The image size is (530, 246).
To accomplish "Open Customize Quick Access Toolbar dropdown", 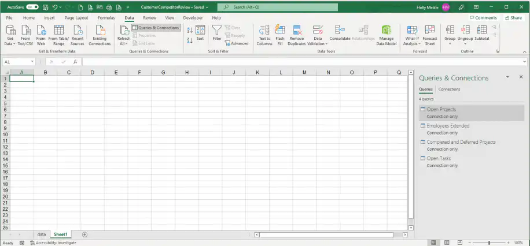I will [128, 7].
